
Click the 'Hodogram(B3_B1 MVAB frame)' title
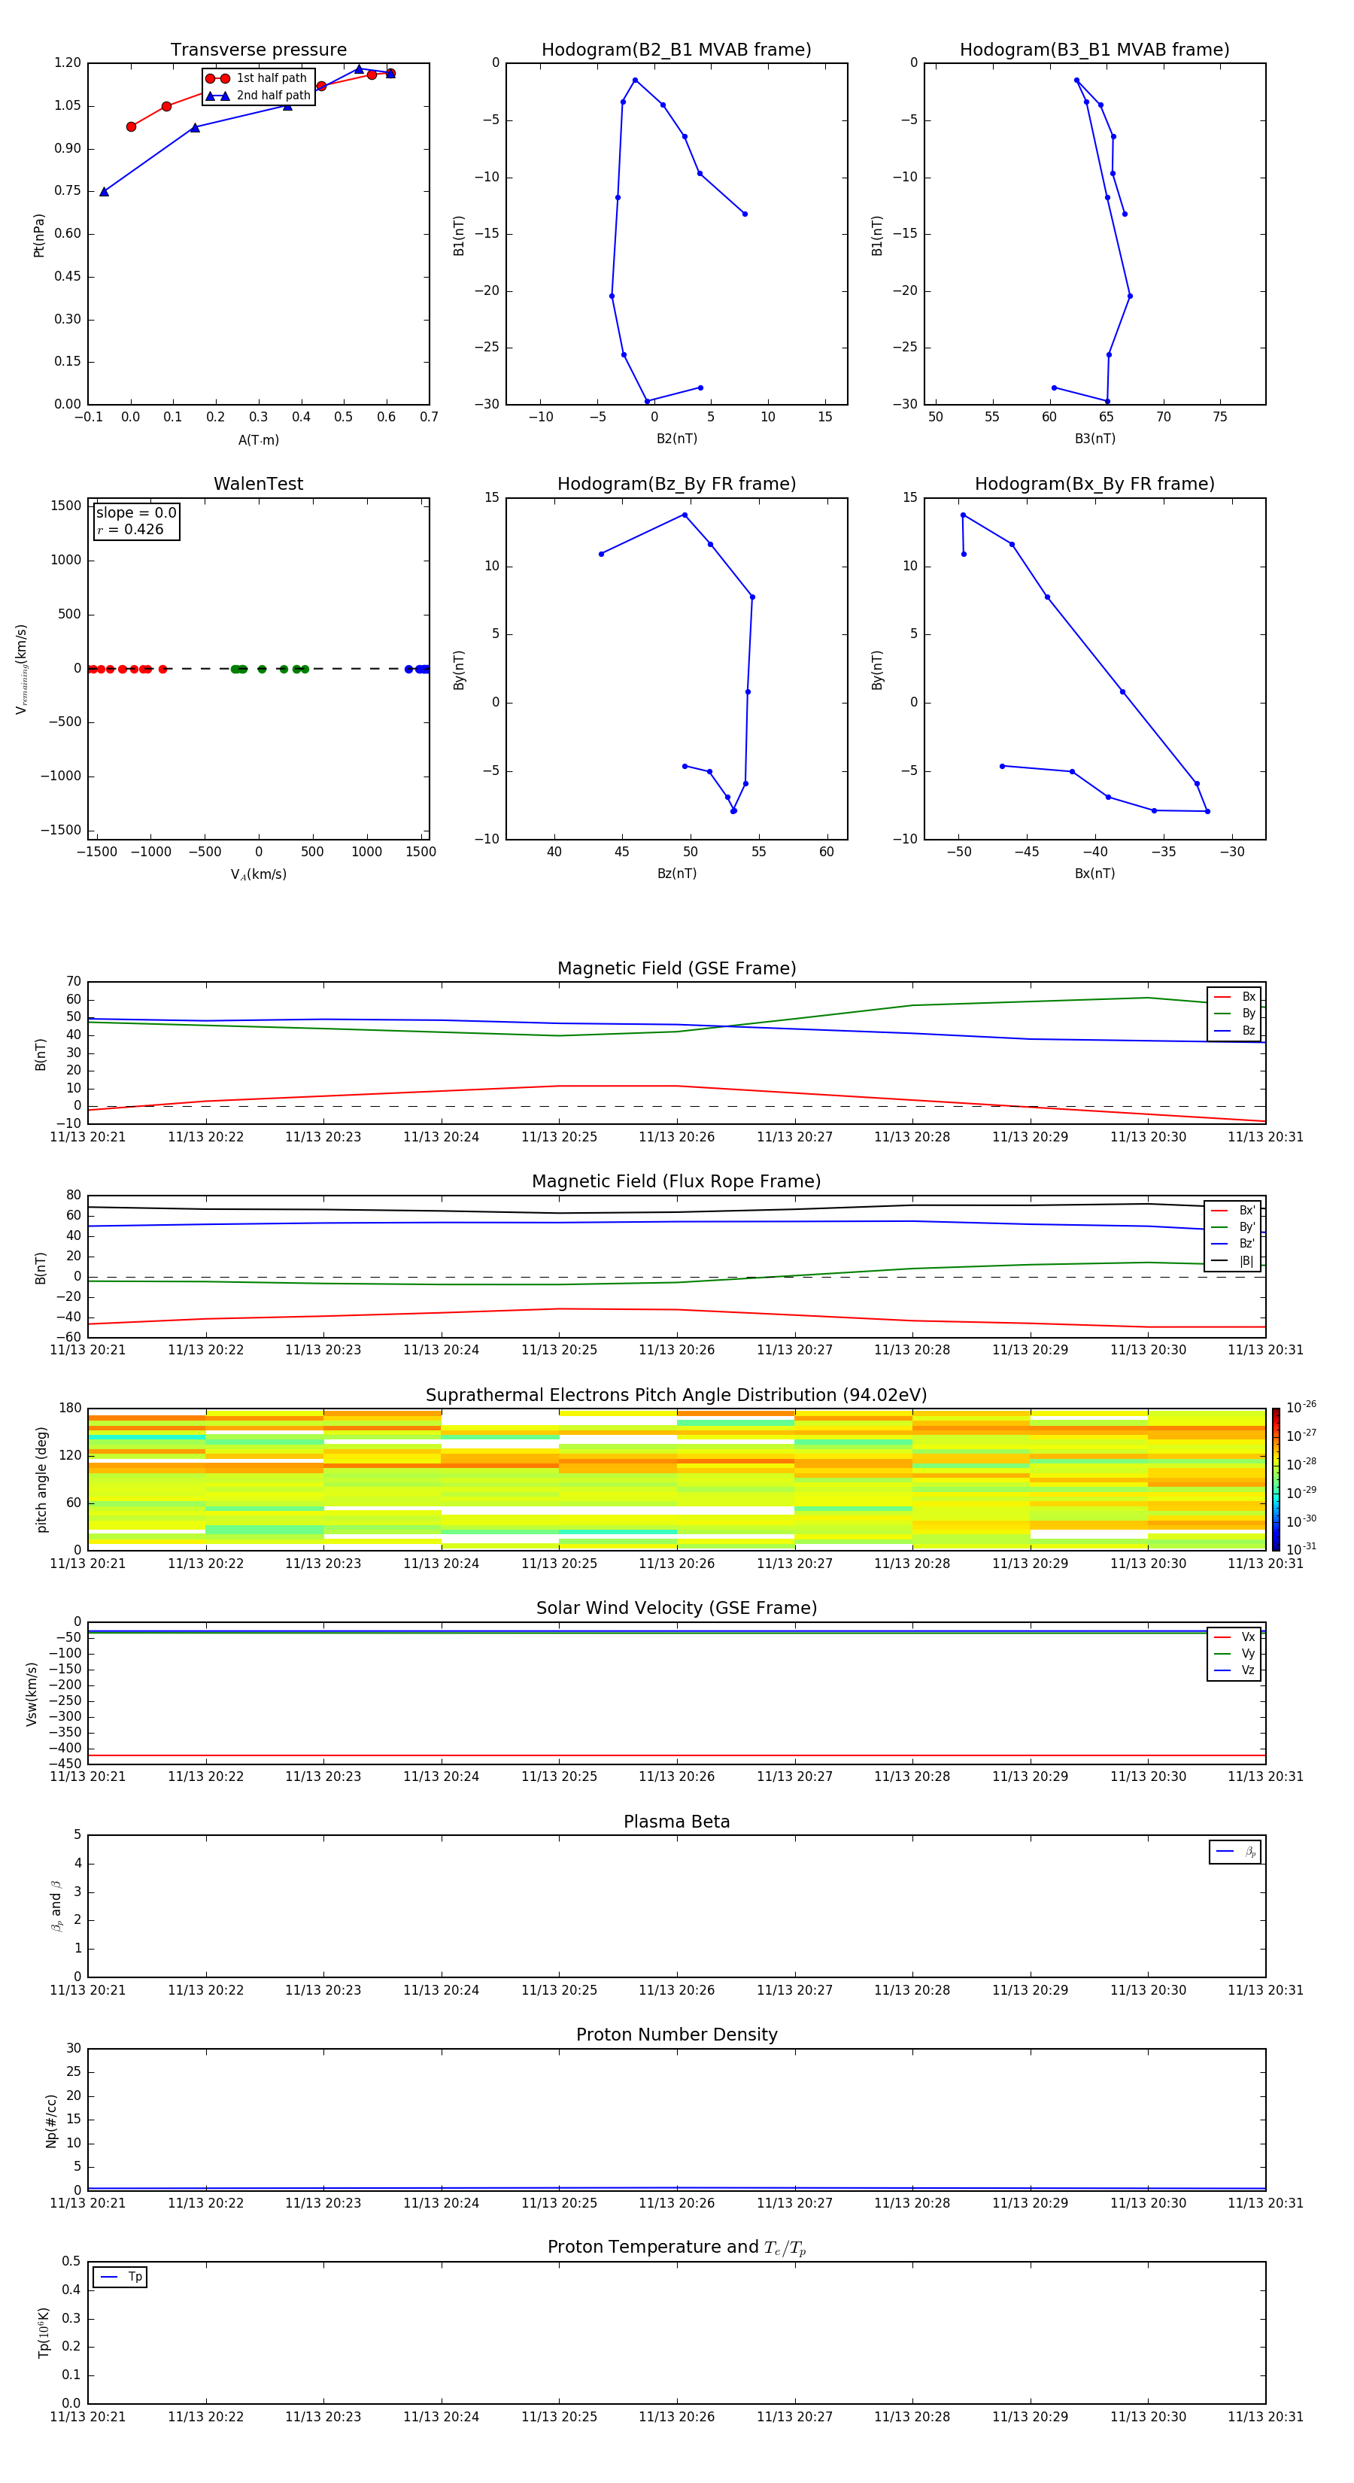(x=1094, y=50)
